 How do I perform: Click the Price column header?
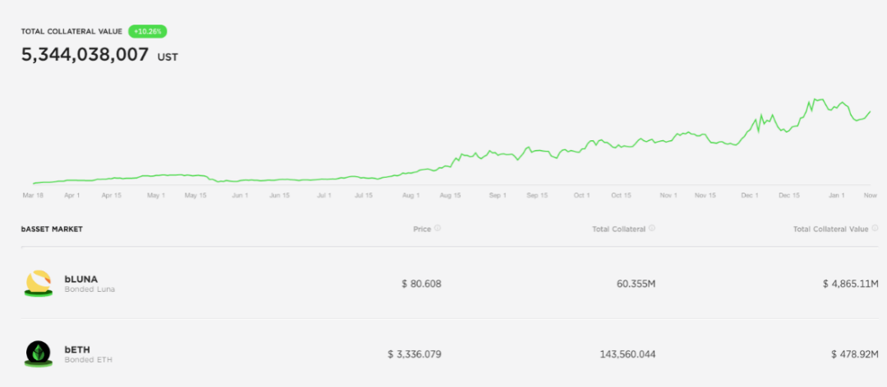(x=422, y=230)
